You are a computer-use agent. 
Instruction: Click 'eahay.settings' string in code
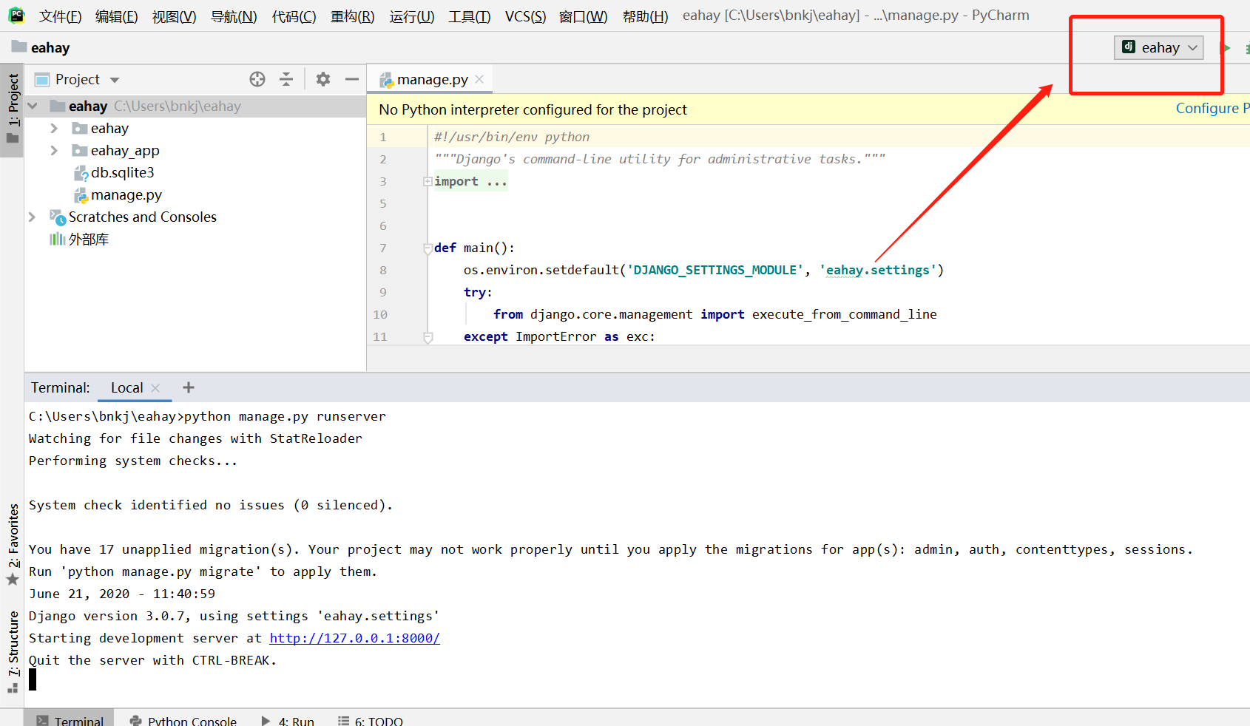point(877,271)
